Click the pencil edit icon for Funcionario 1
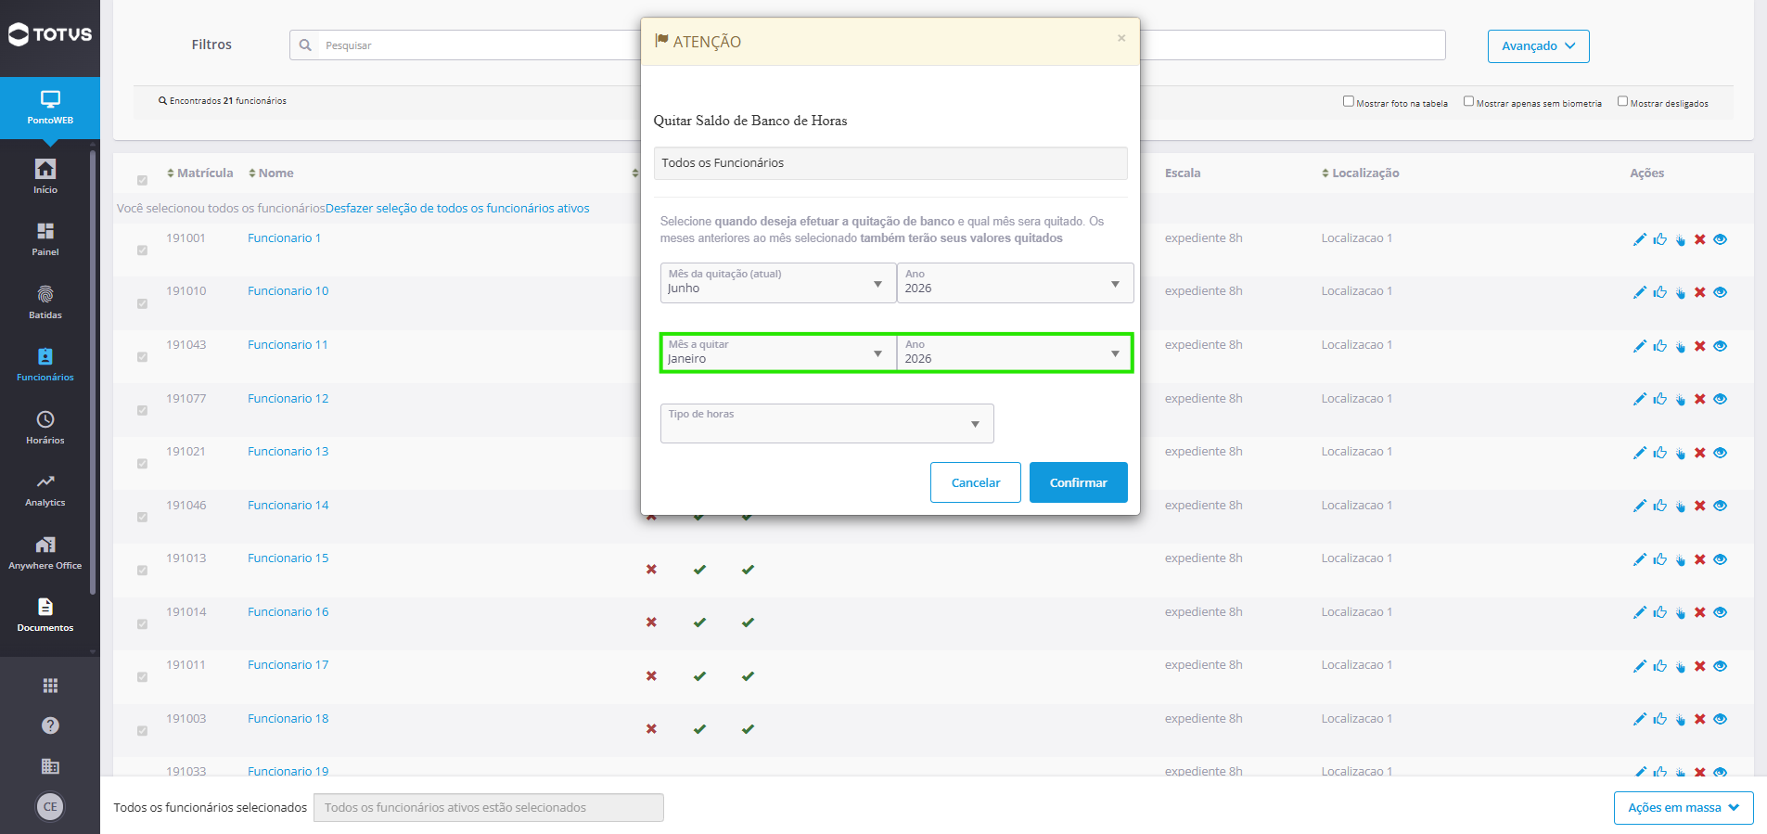Screen dimensions: 1767x834 click(x=1639, y=239)
